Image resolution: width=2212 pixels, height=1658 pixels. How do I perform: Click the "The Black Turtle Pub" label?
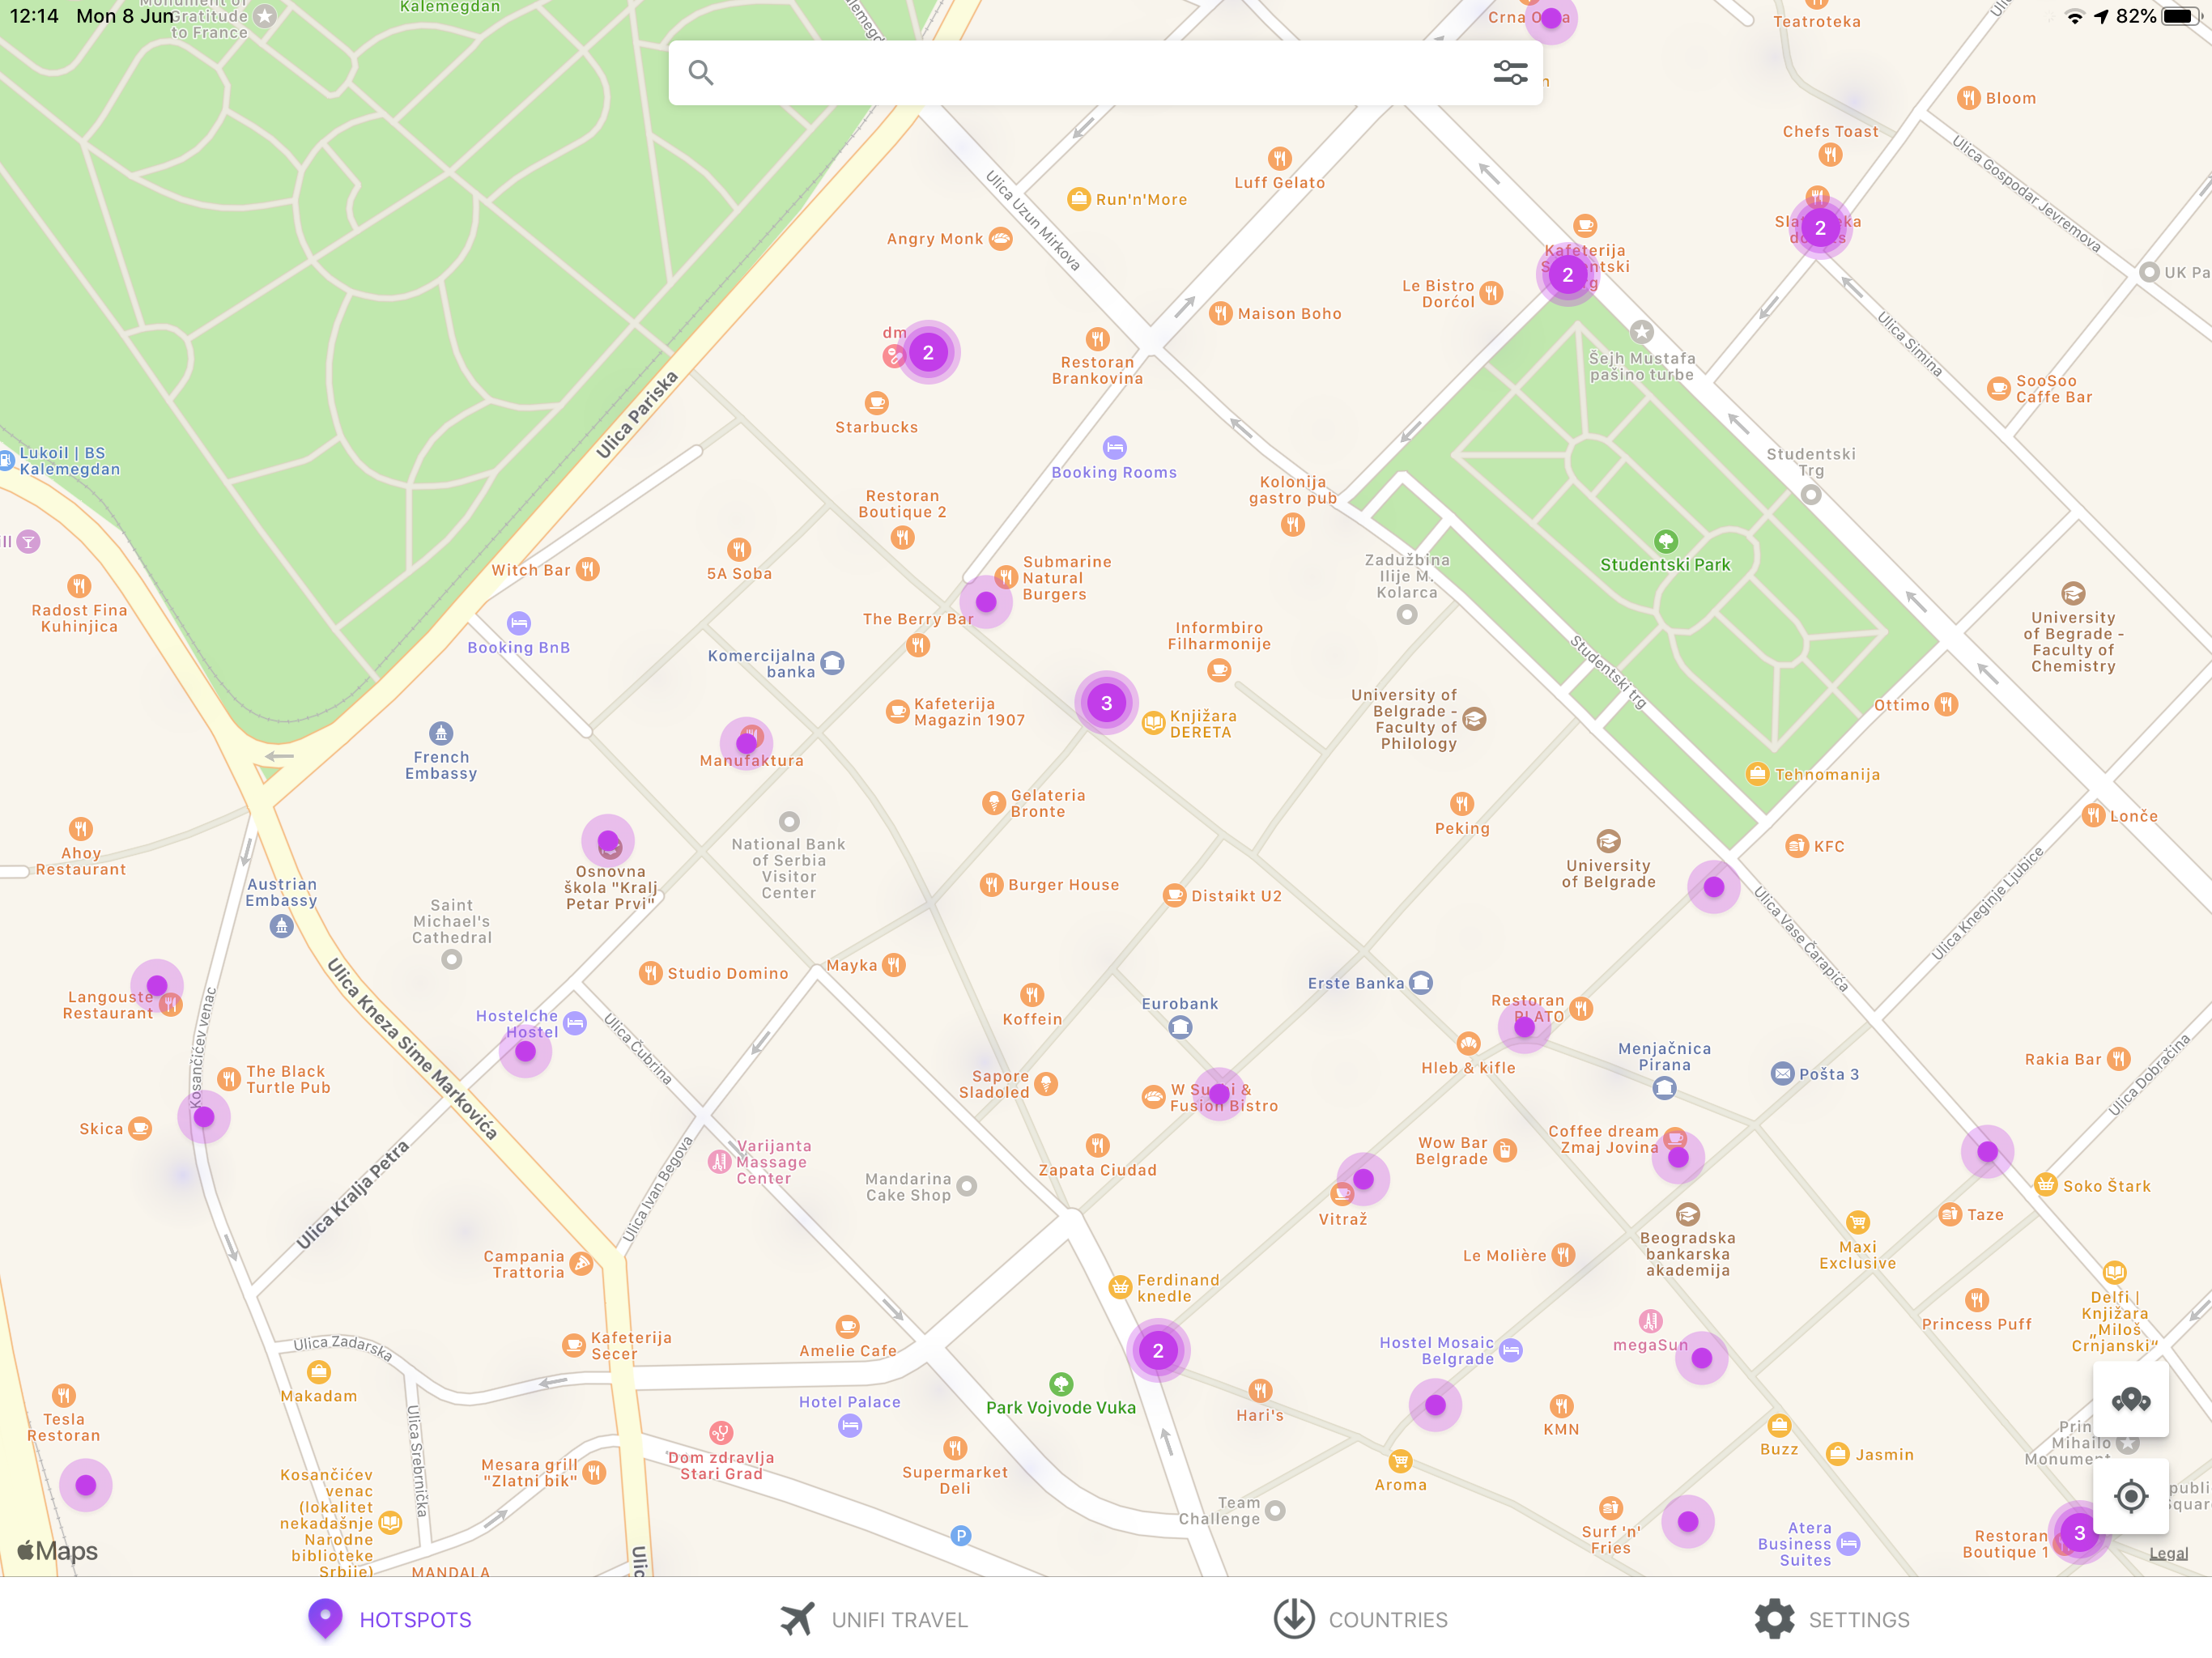coord(288,1079)
